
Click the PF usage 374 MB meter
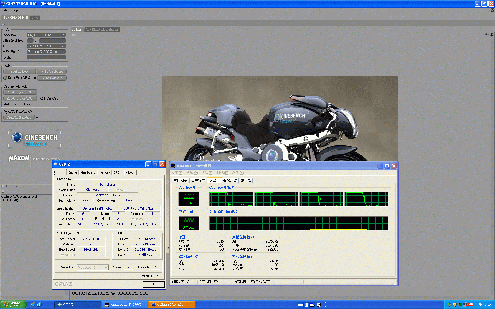(189, 223)
